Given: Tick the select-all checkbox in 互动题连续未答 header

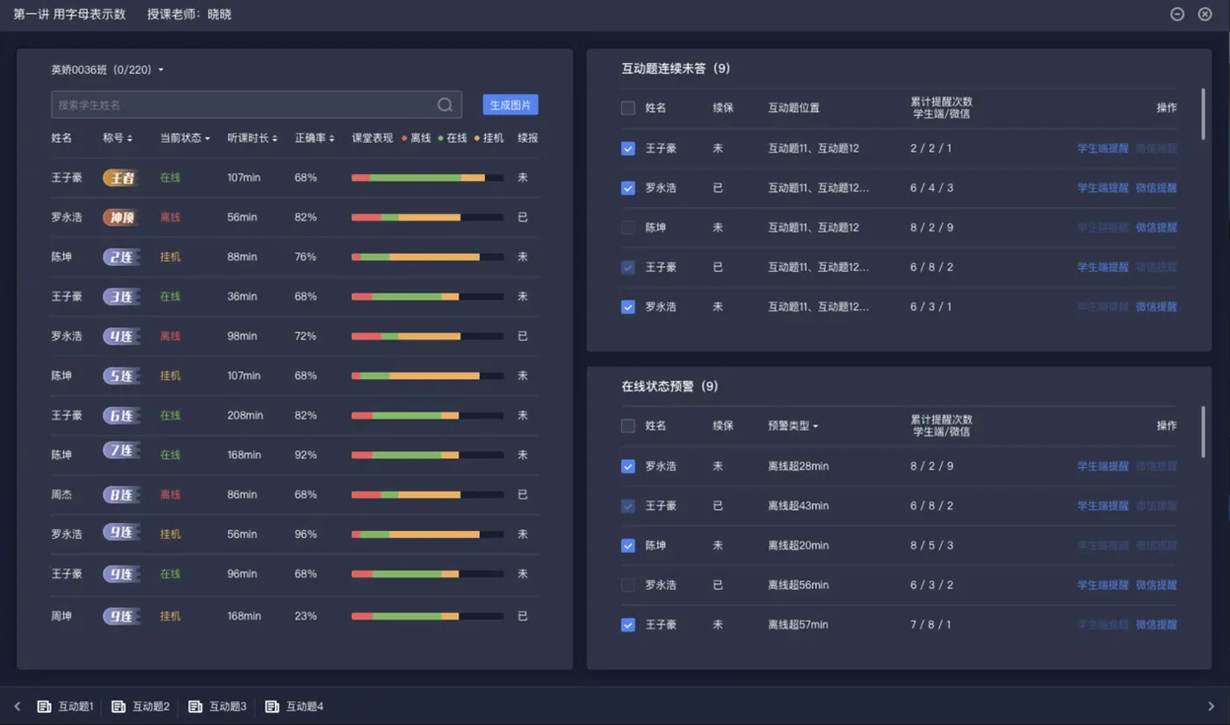Looking at the screenshot, I should [x=628, y=108].
